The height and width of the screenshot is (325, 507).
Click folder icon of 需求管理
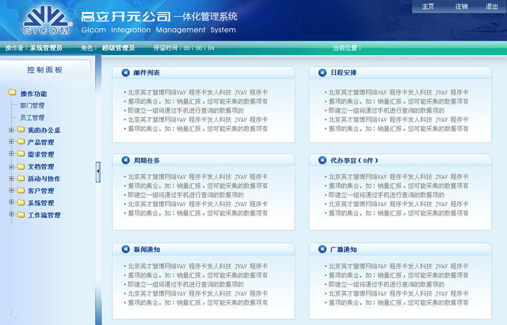point(21,154)
